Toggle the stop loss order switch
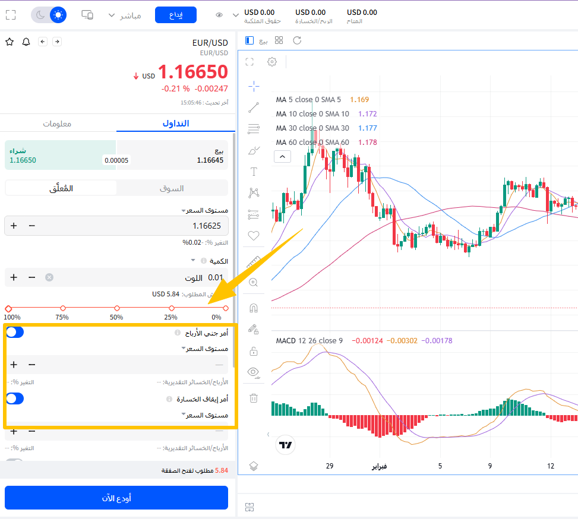Screen dimensions: 578x522 [x=15, y=398]
